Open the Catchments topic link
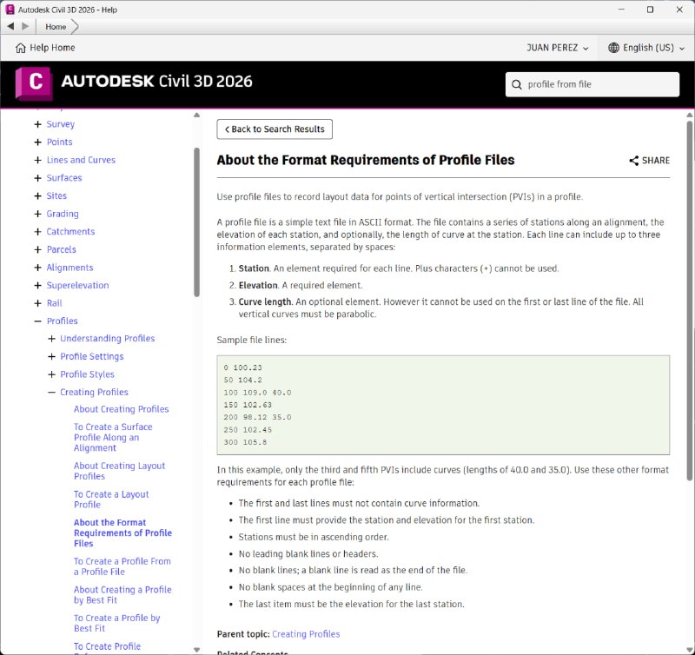 tap(70, 232)
